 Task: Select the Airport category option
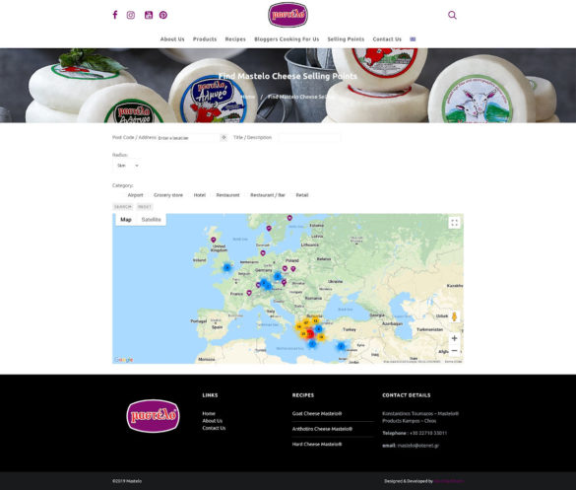(x=135, y=195)
